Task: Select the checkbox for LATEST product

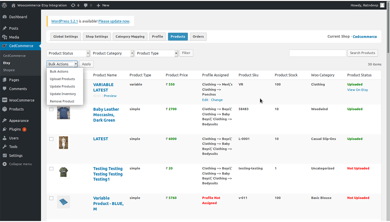Action: click(51, 139)
